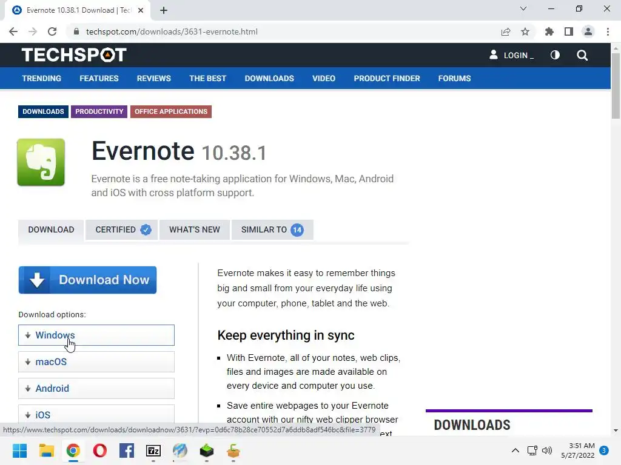
Task: Reload the page with refresh icon
Action: tap(52, 31)
